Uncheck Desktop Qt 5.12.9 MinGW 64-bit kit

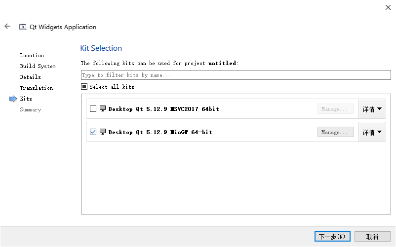tap(93, 132)
